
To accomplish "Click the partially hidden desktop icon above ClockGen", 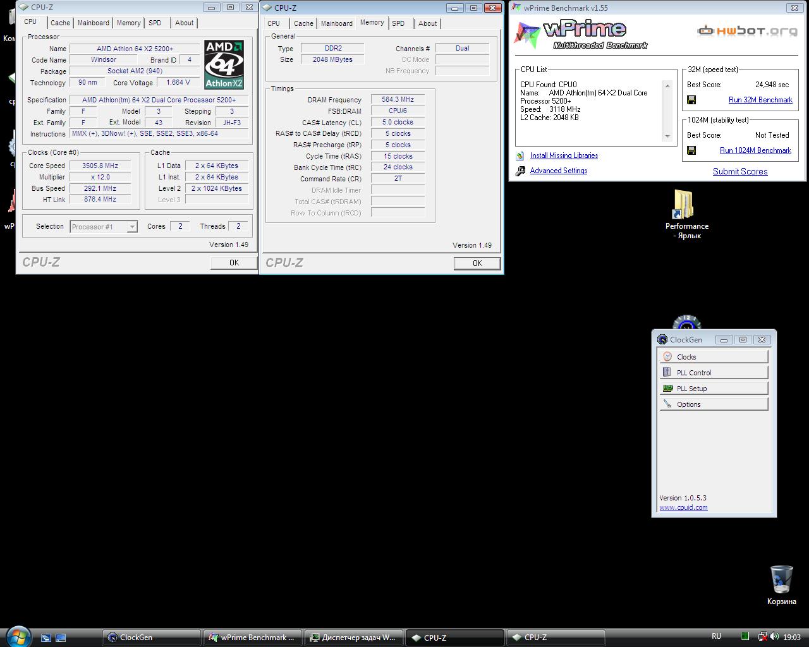I will pos(686,322).
